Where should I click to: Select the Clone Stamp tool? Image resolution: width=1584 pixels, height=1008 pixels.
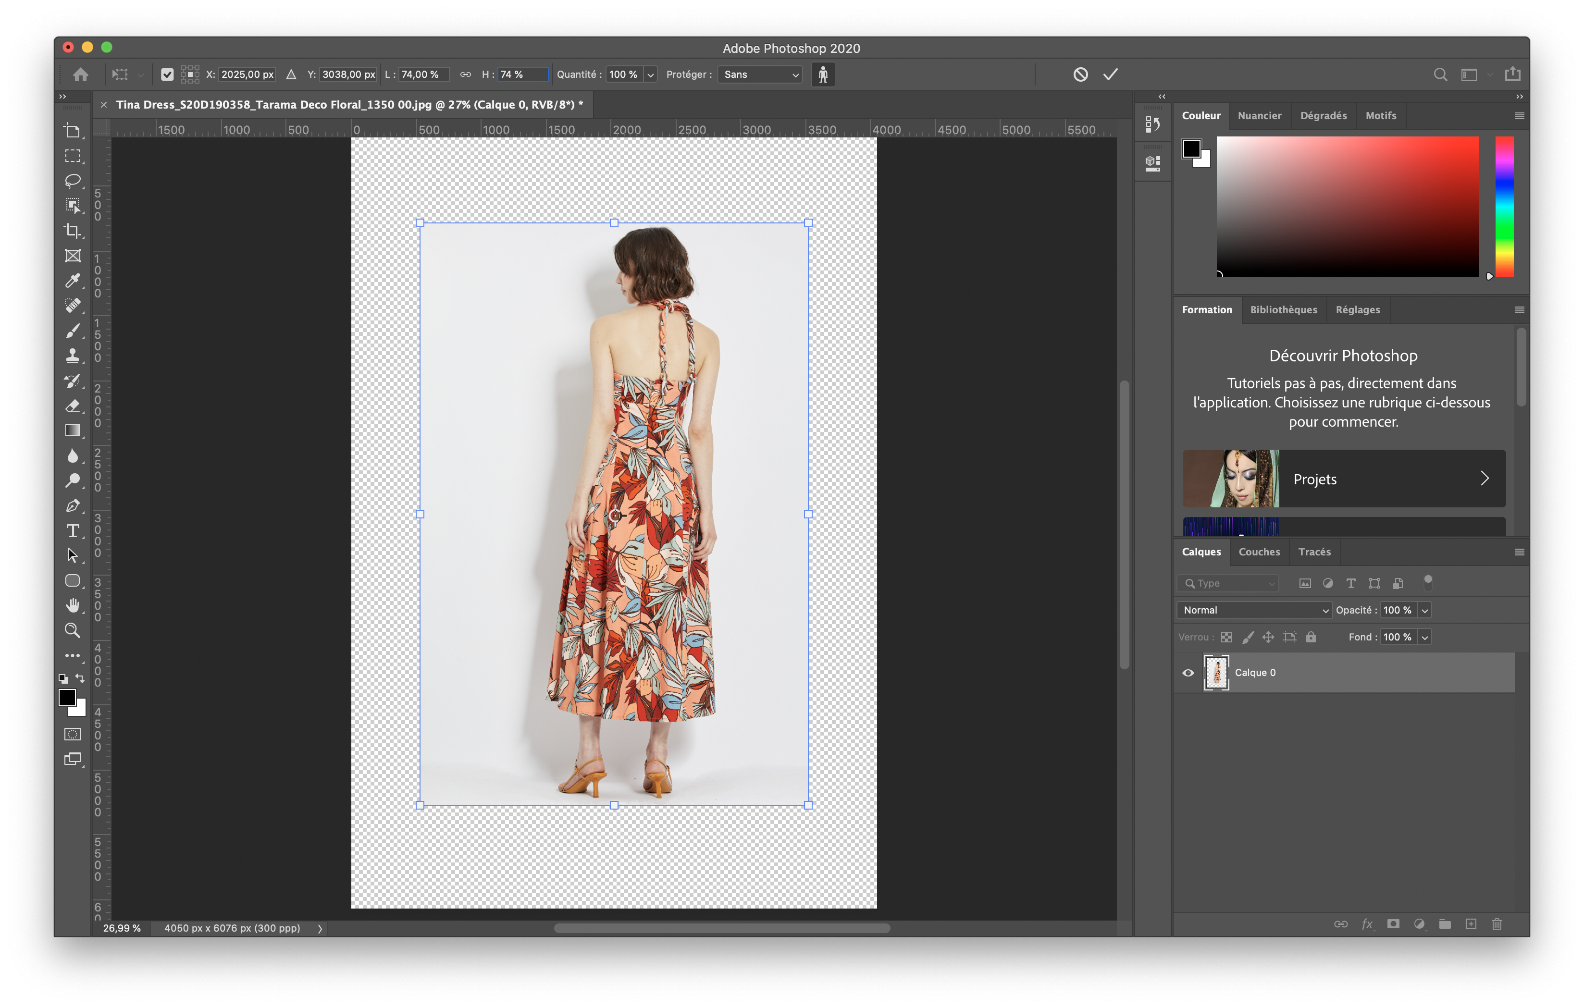point(73,356)
